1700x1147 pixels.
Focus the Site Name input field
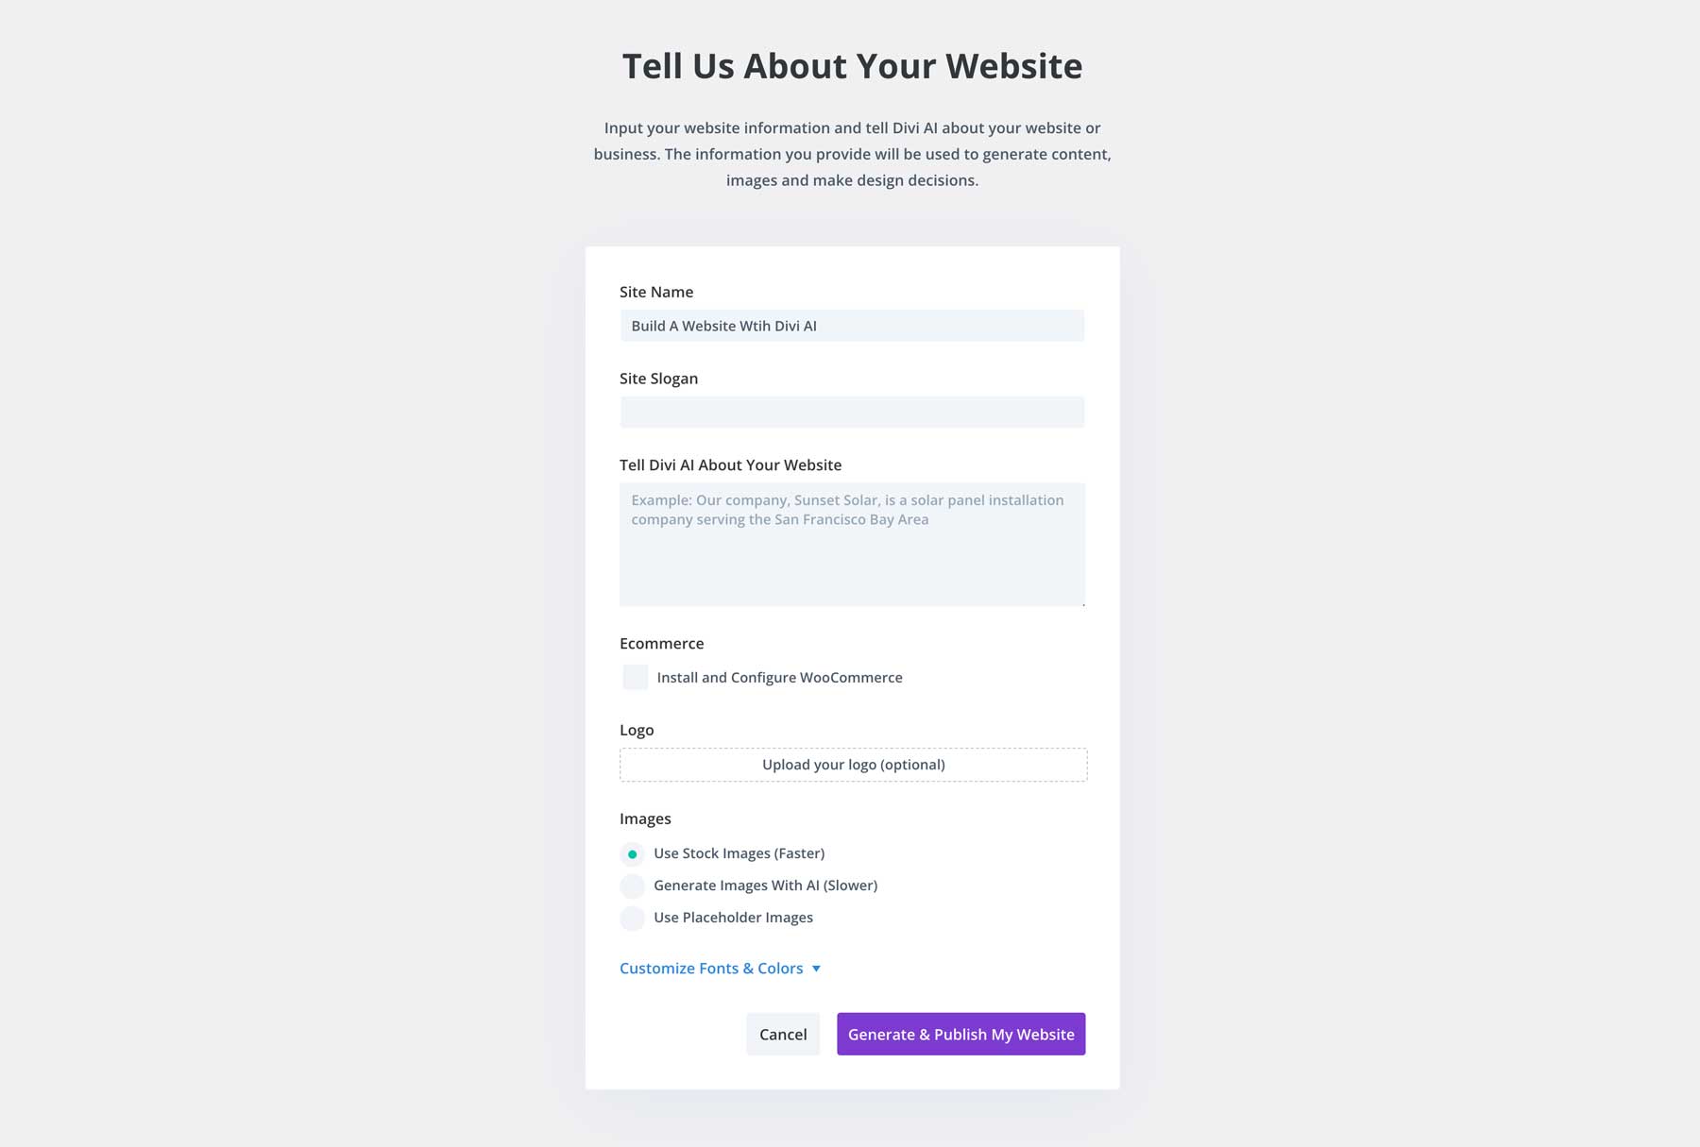[x=851, y=325]
